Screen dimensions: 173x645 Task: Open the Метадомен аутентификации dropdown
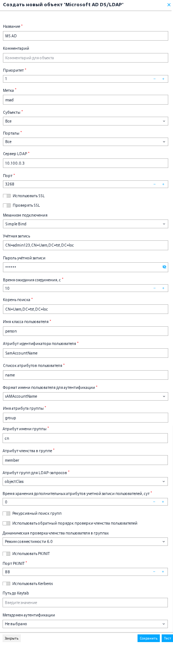pyautogui.click(x=85, y=624)
